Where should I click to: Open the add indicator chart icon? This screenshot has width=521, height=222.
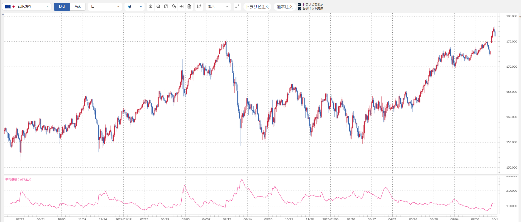pos(199,7)
